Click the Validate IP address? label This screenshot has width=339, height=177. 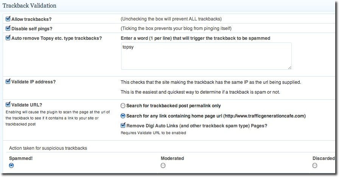pos(34,81)
